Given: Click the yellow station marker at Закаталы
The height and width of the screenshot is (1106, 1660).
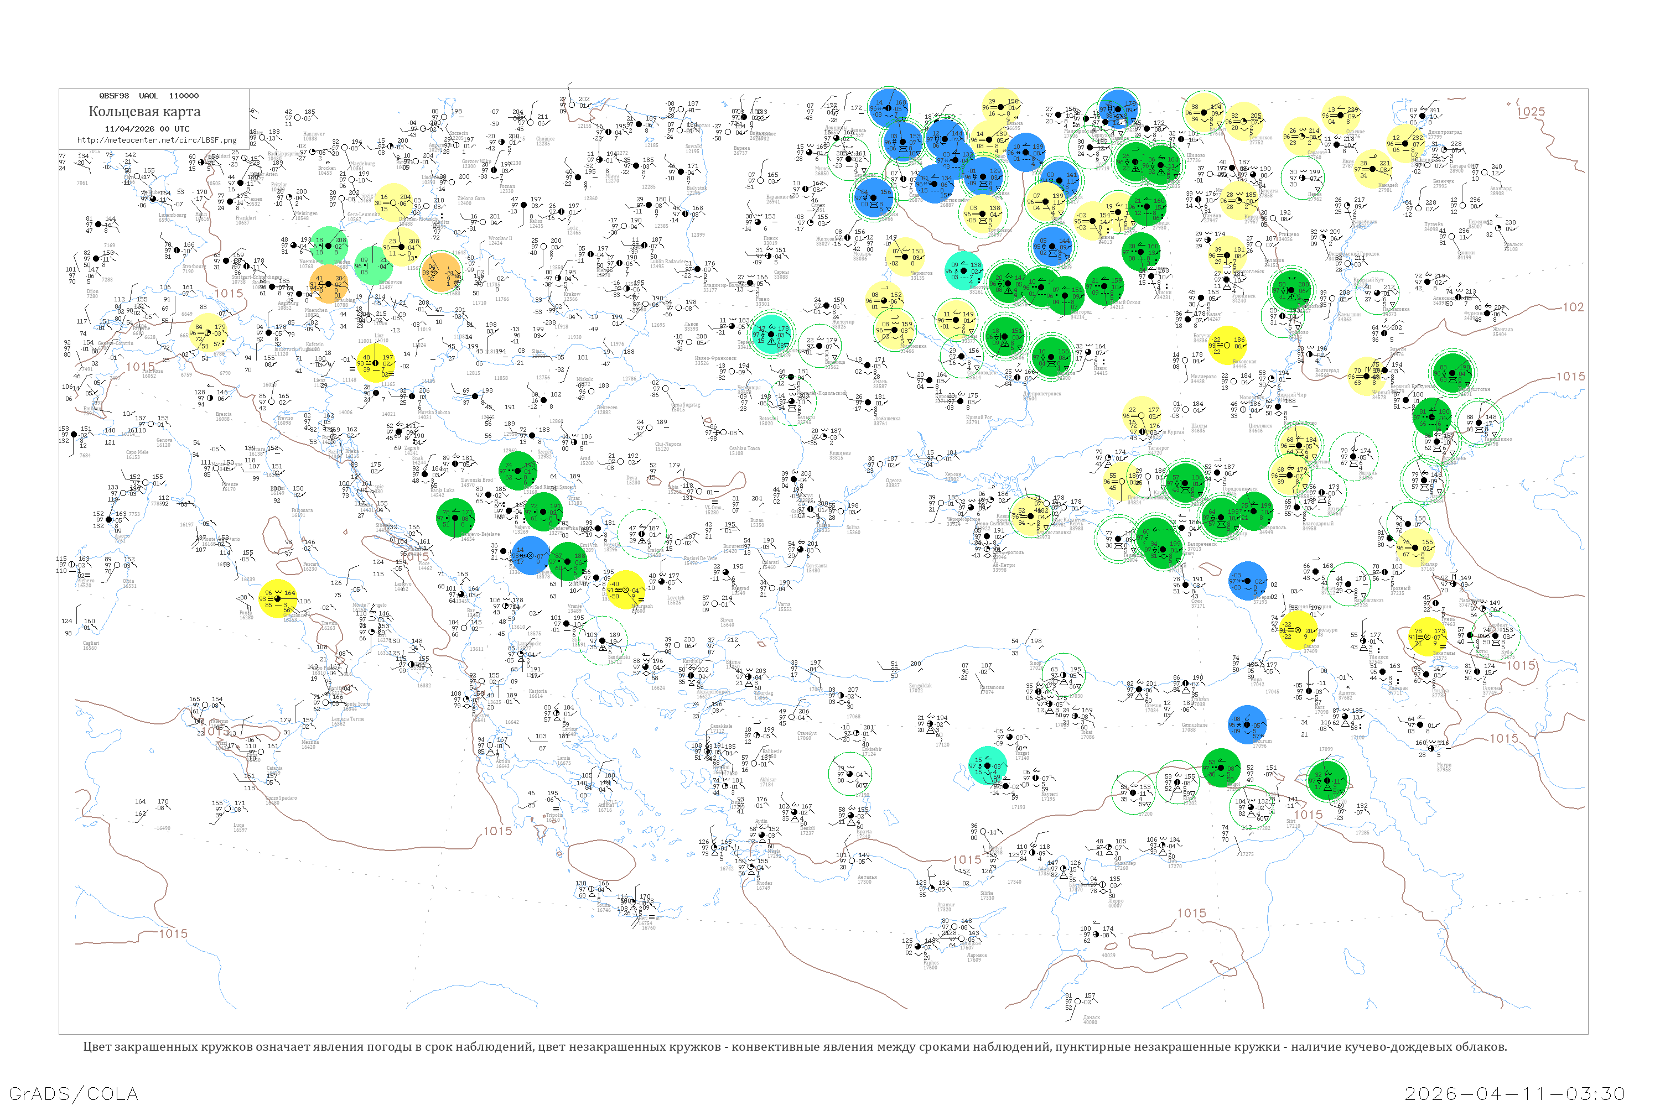Looking at the screenshot, I should pos(1428,637).
